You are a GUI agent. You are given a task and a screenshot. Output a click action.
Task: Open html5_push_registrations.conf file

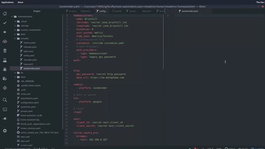[x=35, y=124]
